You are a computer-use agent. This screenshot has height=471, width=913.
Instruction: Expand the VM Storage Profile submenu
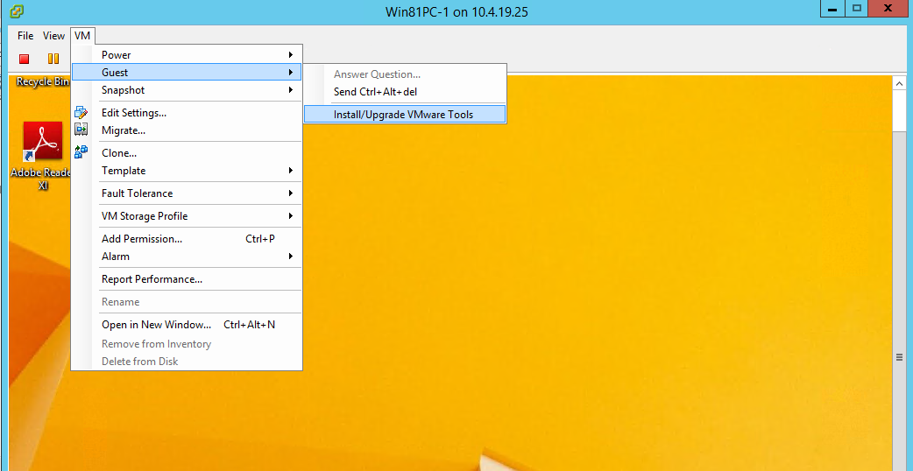tap(187, 215)
